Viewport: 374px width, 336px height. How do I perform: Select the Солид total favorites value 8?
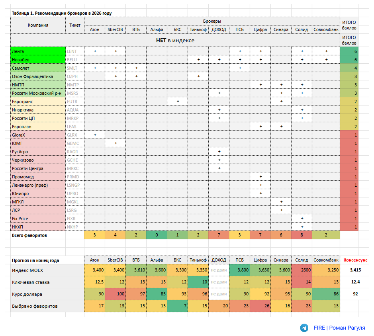(302, 235)
